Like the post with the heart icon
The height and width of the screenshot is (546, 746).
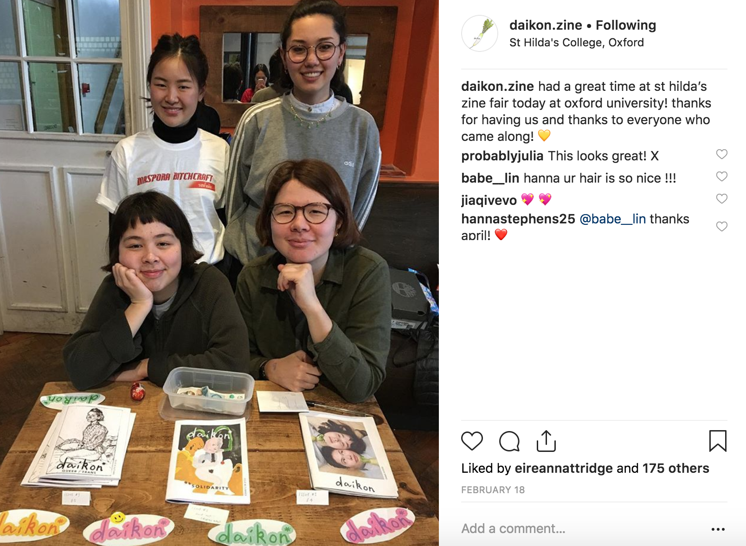(x=472, y=441)
